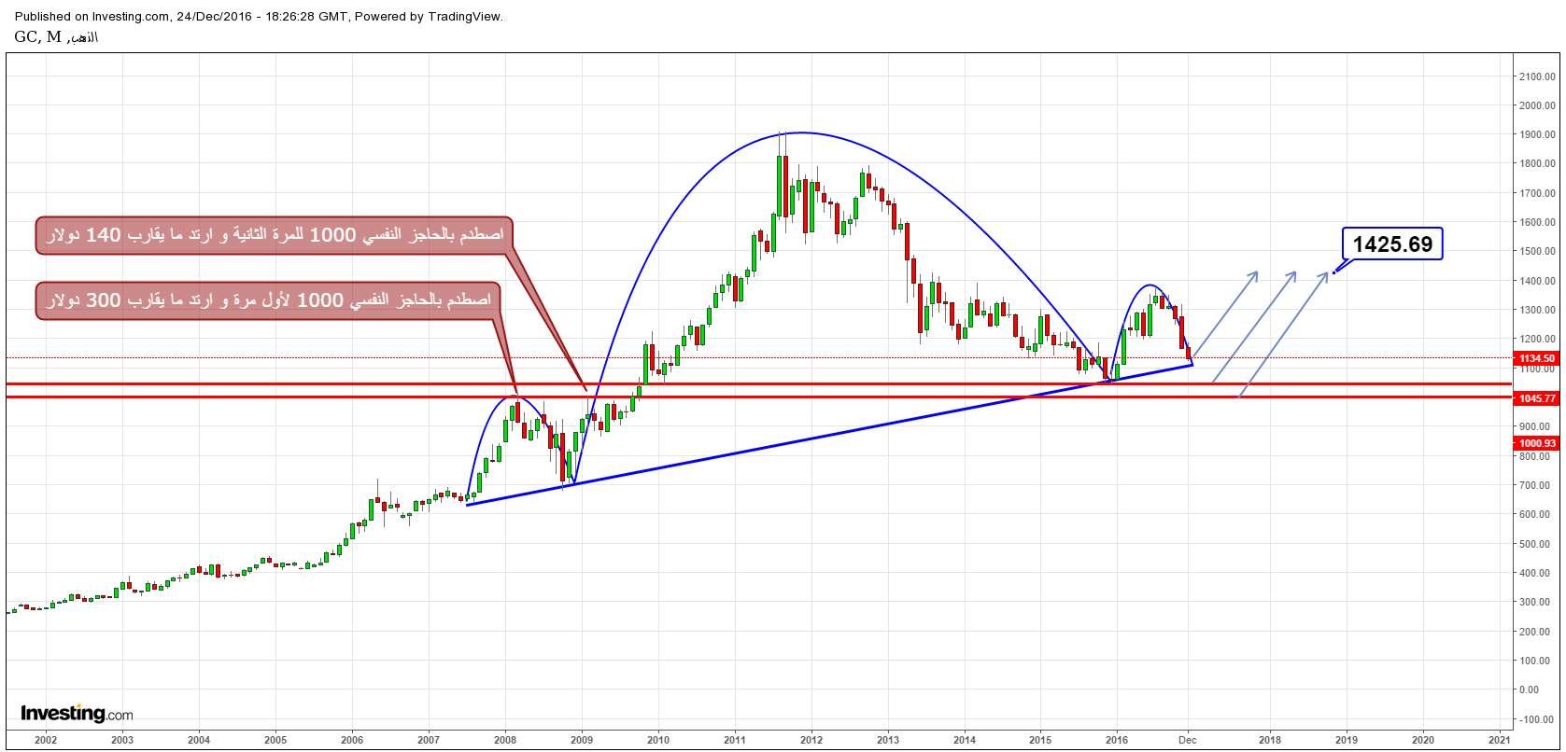Click the 1600.00 price axis label
Viewport: 1566px width, 752px height.
coord(1536,222)
